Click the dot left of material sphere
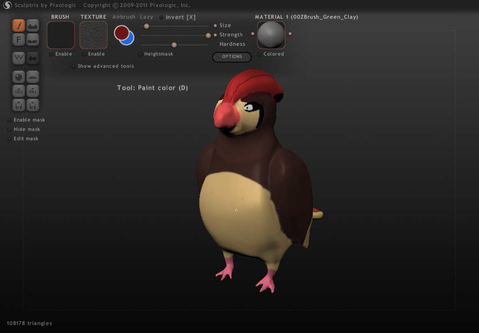479x333 pixels. [x=253, y=34]
